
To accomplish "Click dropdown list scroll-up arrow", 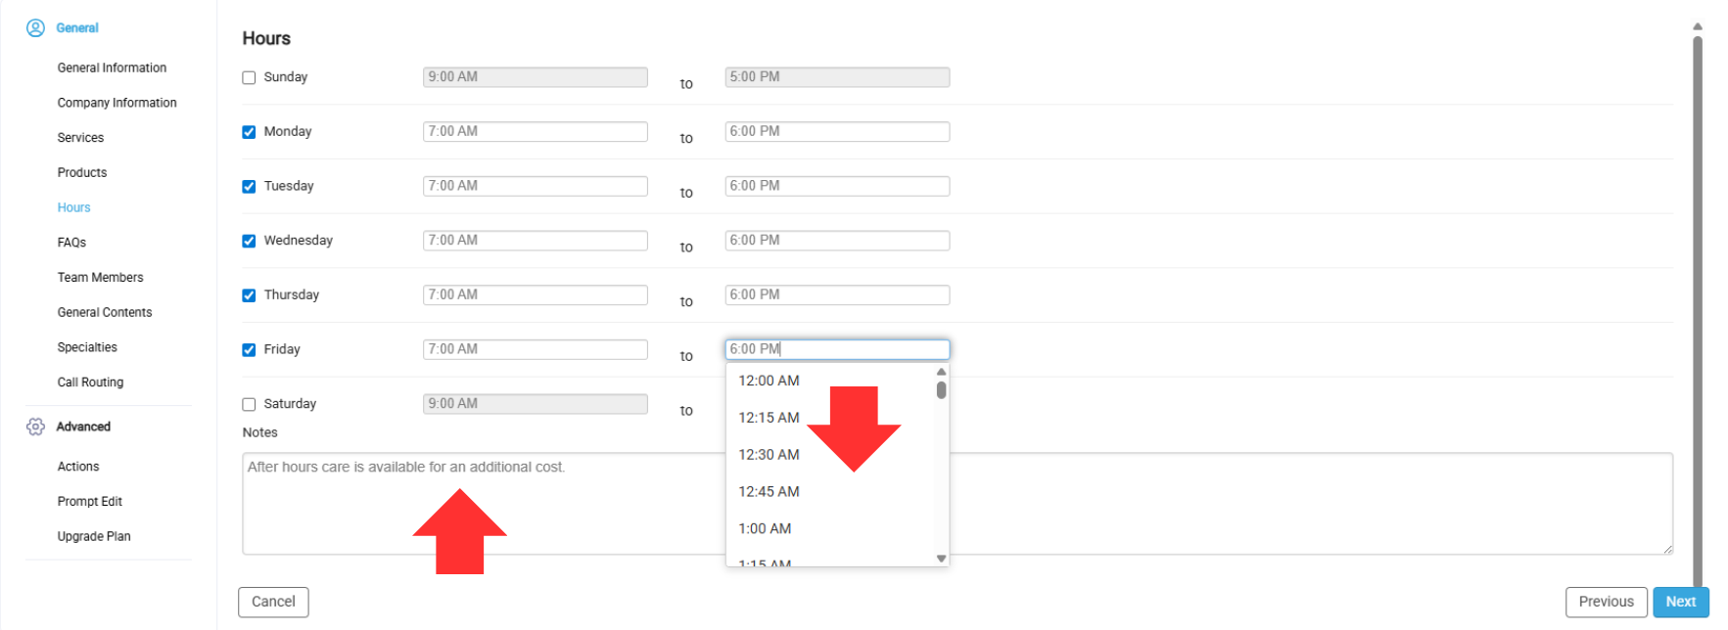I will [941, 372].
